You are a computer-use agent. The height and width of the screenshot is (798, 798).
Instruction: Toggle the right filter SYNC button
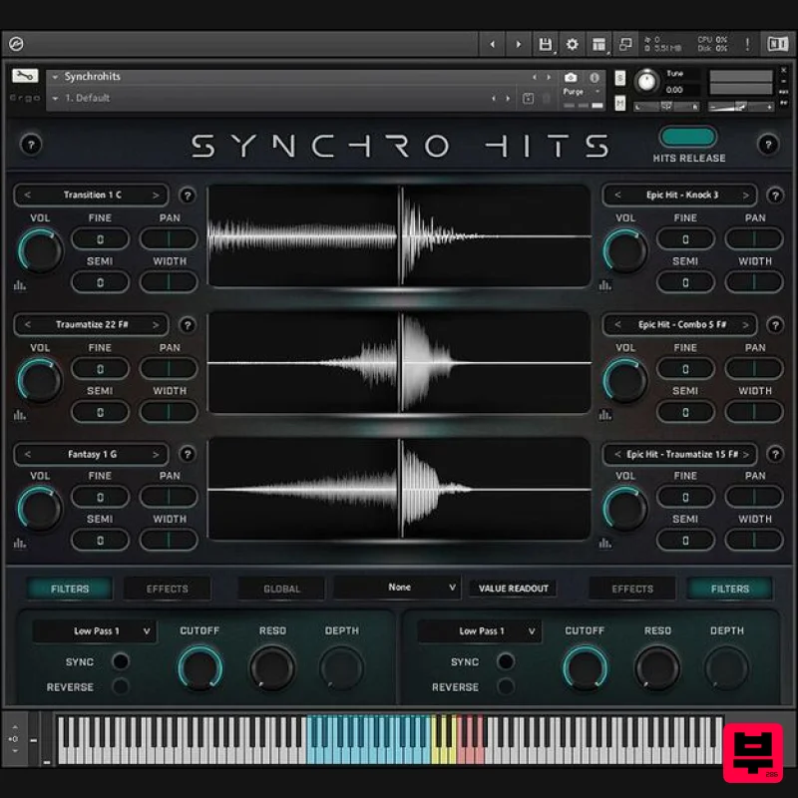point(506,661)
